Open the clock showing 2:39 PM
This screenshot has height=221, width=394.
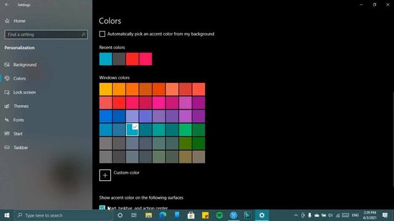(x=369, y=215)
